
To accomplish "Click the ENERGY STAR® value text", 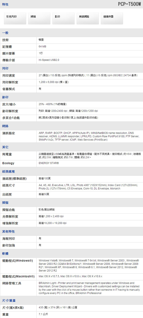I will coord(49,163).
